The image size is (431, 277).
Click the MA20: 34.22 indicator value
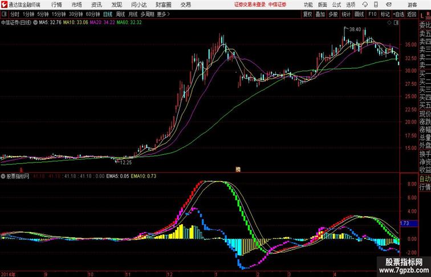[102, 23]
